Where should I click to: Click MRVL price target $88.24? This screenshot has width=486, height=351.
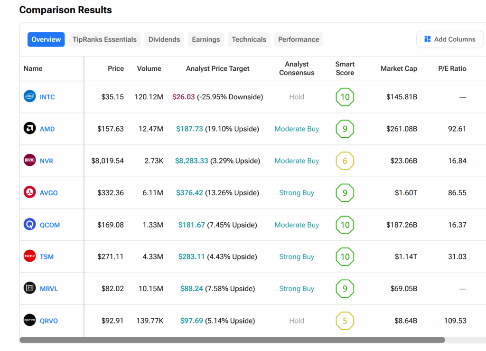[192, 289]
